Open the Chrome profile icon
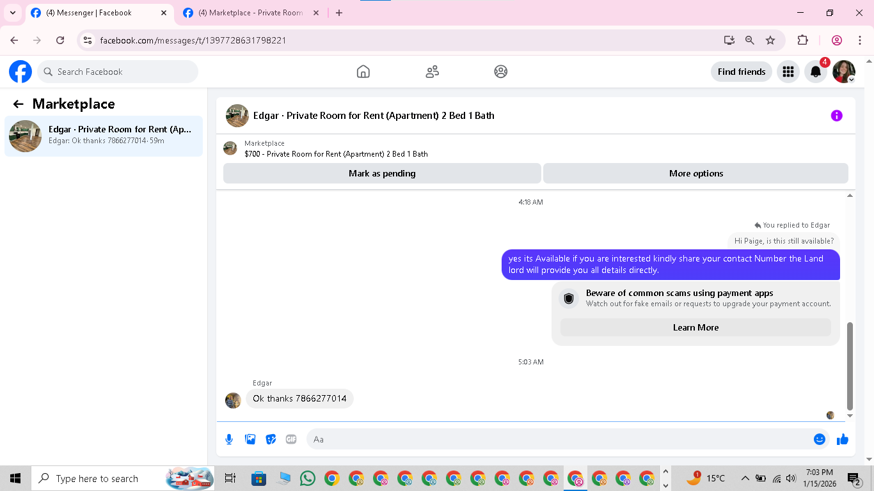 point(837,40)
